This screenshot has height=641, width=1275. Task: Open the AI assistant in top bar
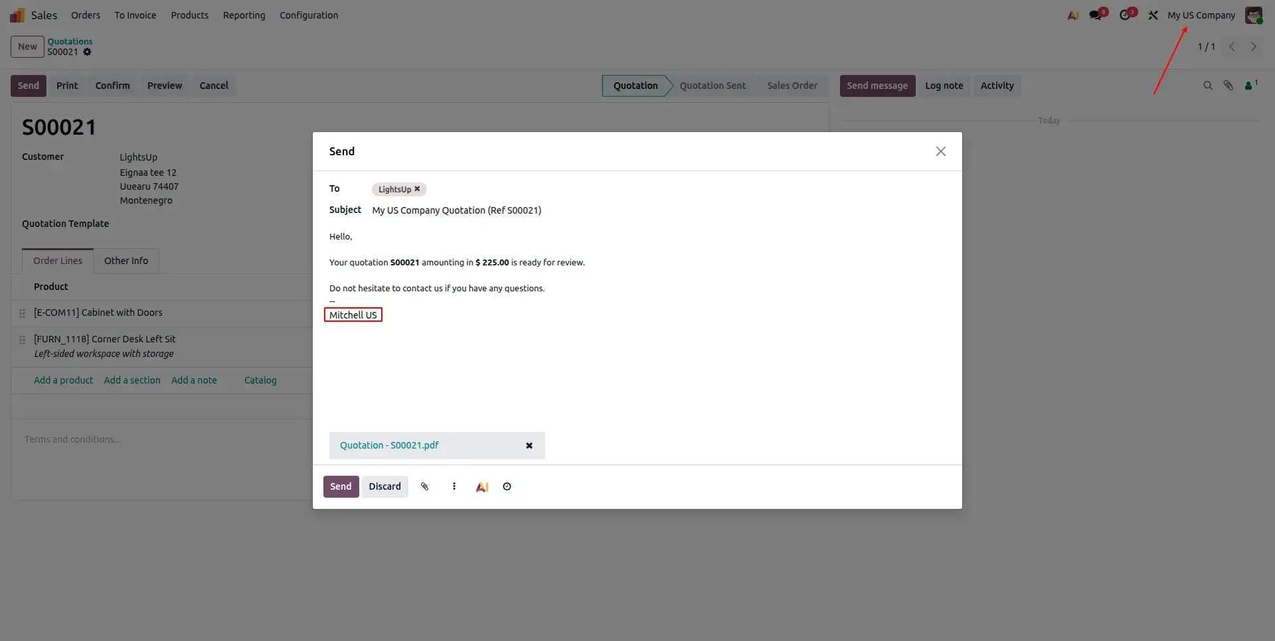[x=1073, y=15]
